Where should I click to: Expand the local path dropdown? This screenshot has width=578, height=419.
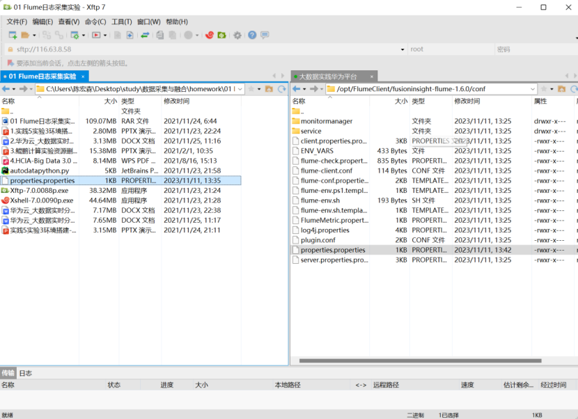click(x=240, y=89)
